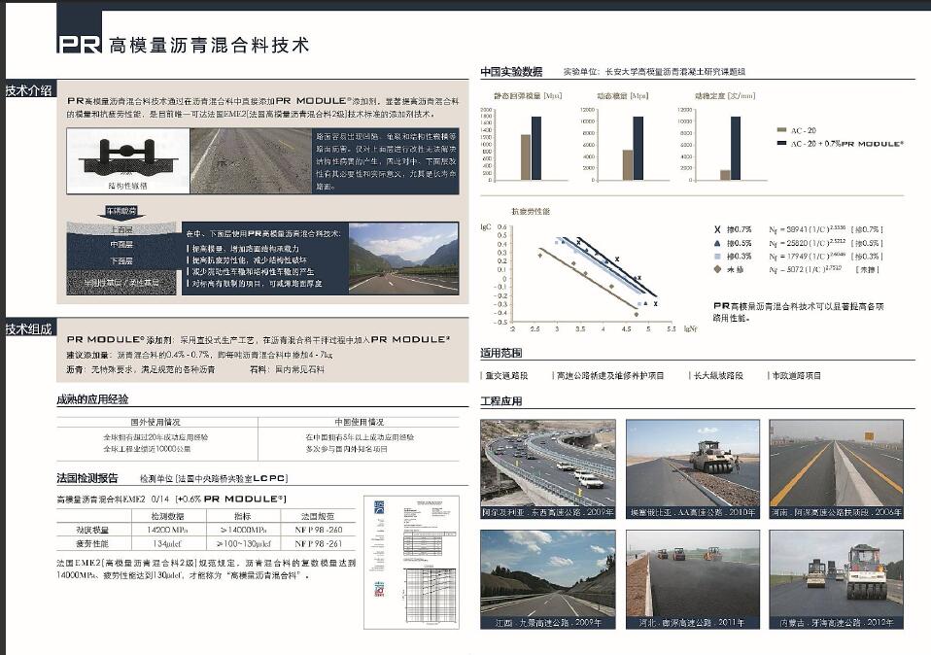931x655 pixels.
Task: Click the 车辆载荷 downward arrow label
Action: click(x=121, y=212)
